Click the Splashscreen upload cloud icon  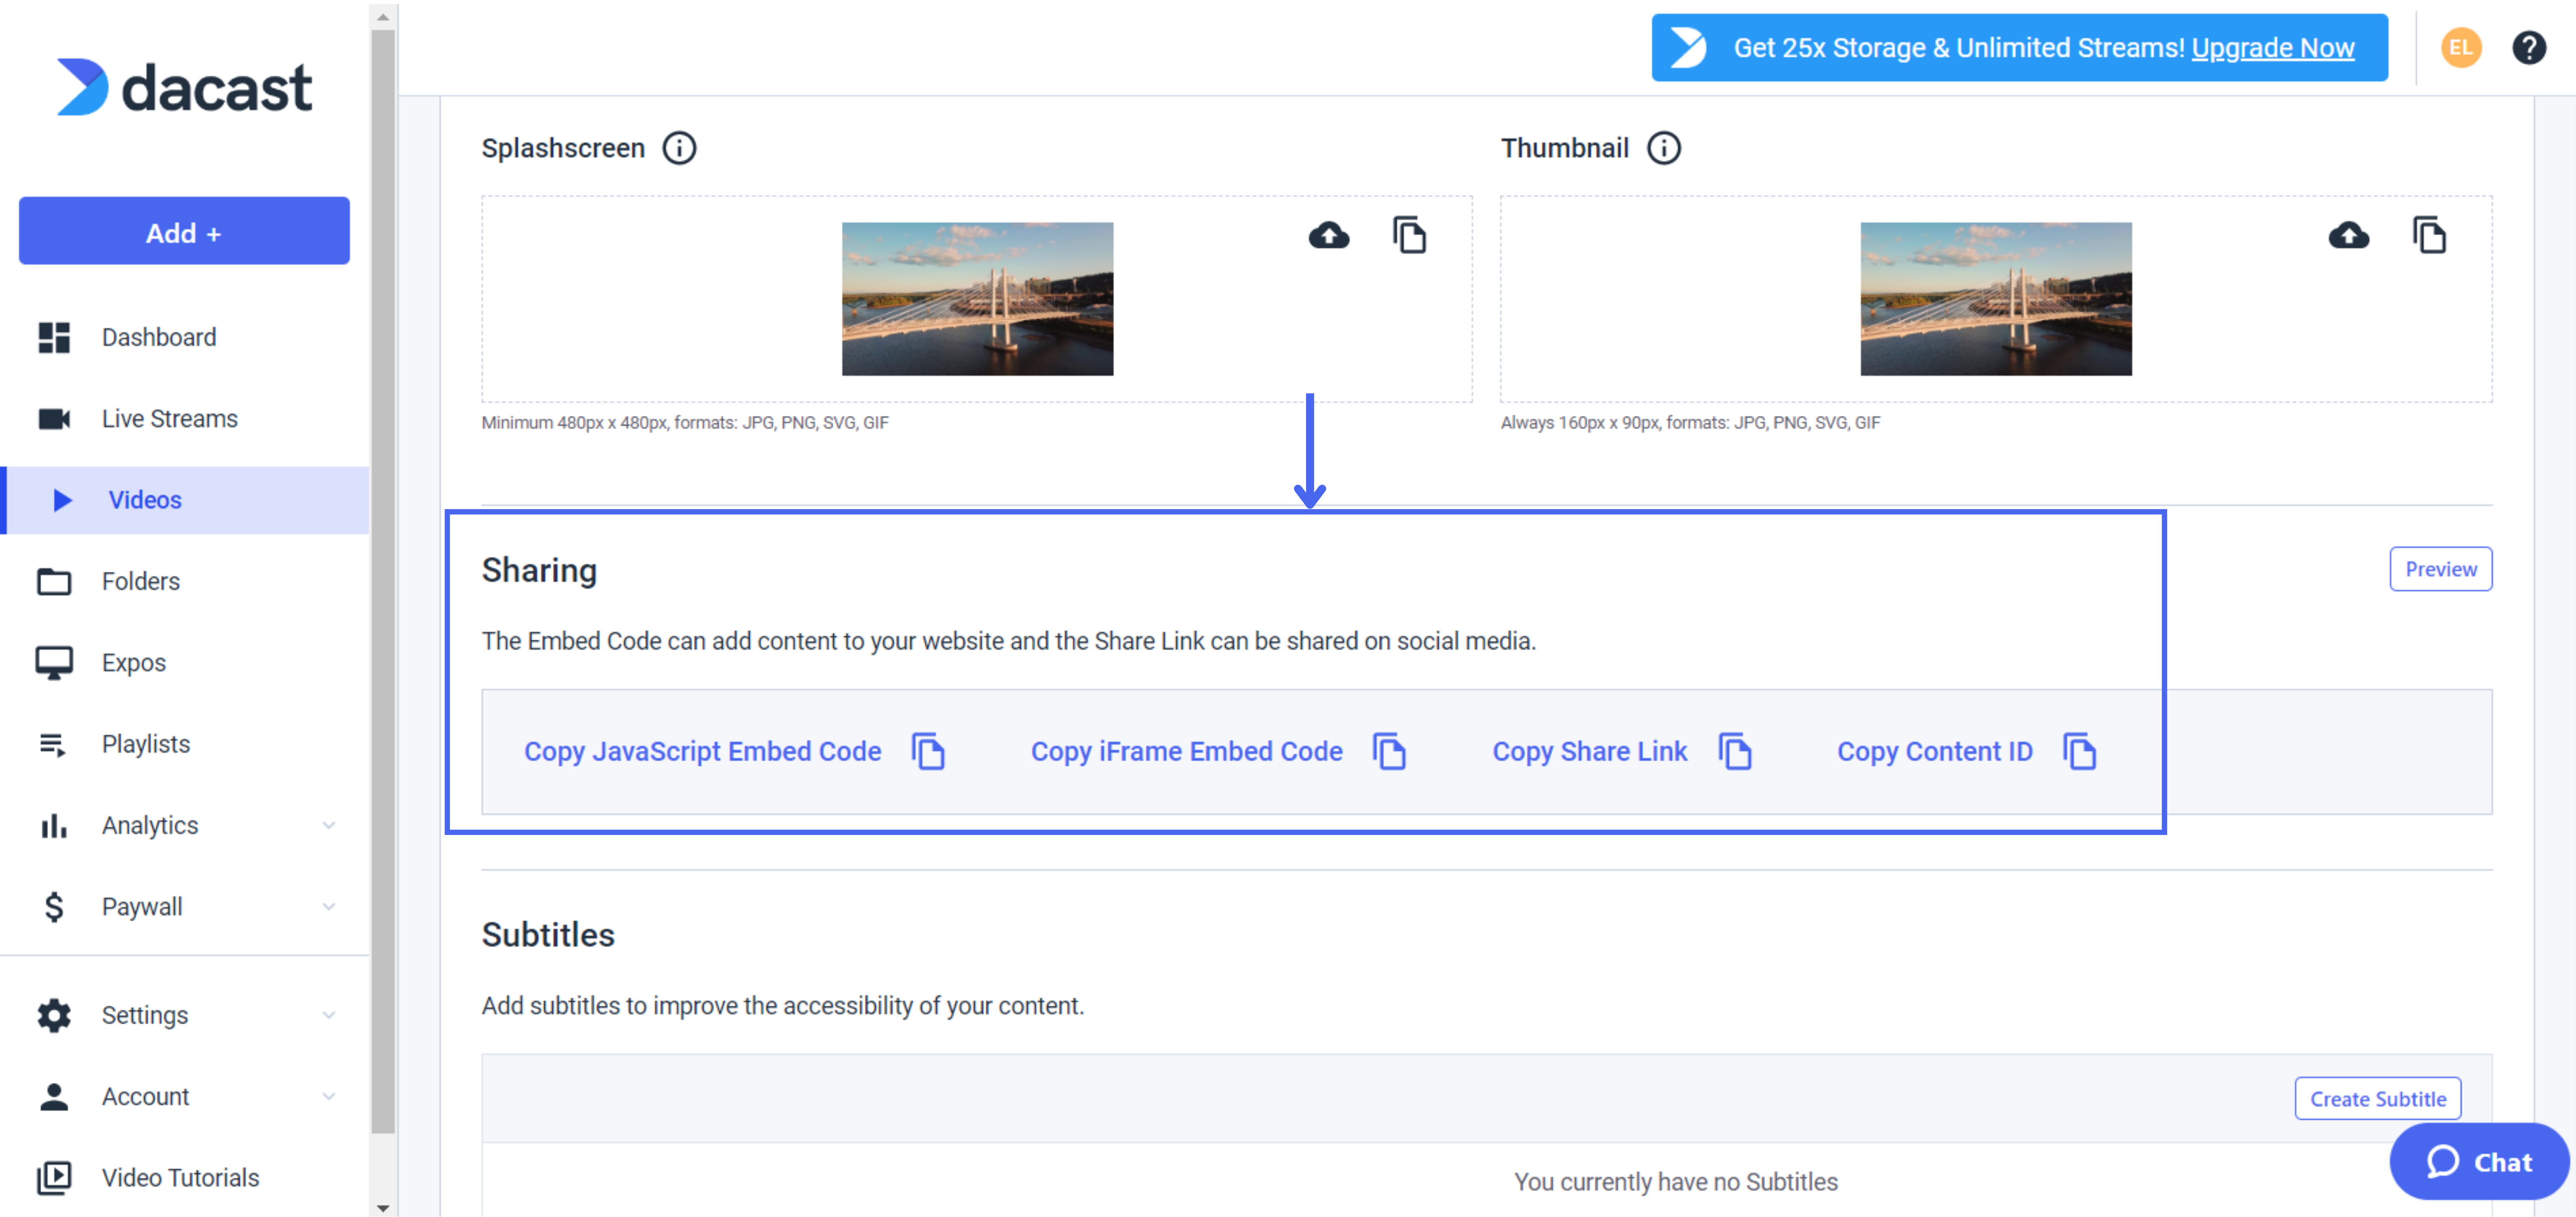click(x=1328, y=236)
